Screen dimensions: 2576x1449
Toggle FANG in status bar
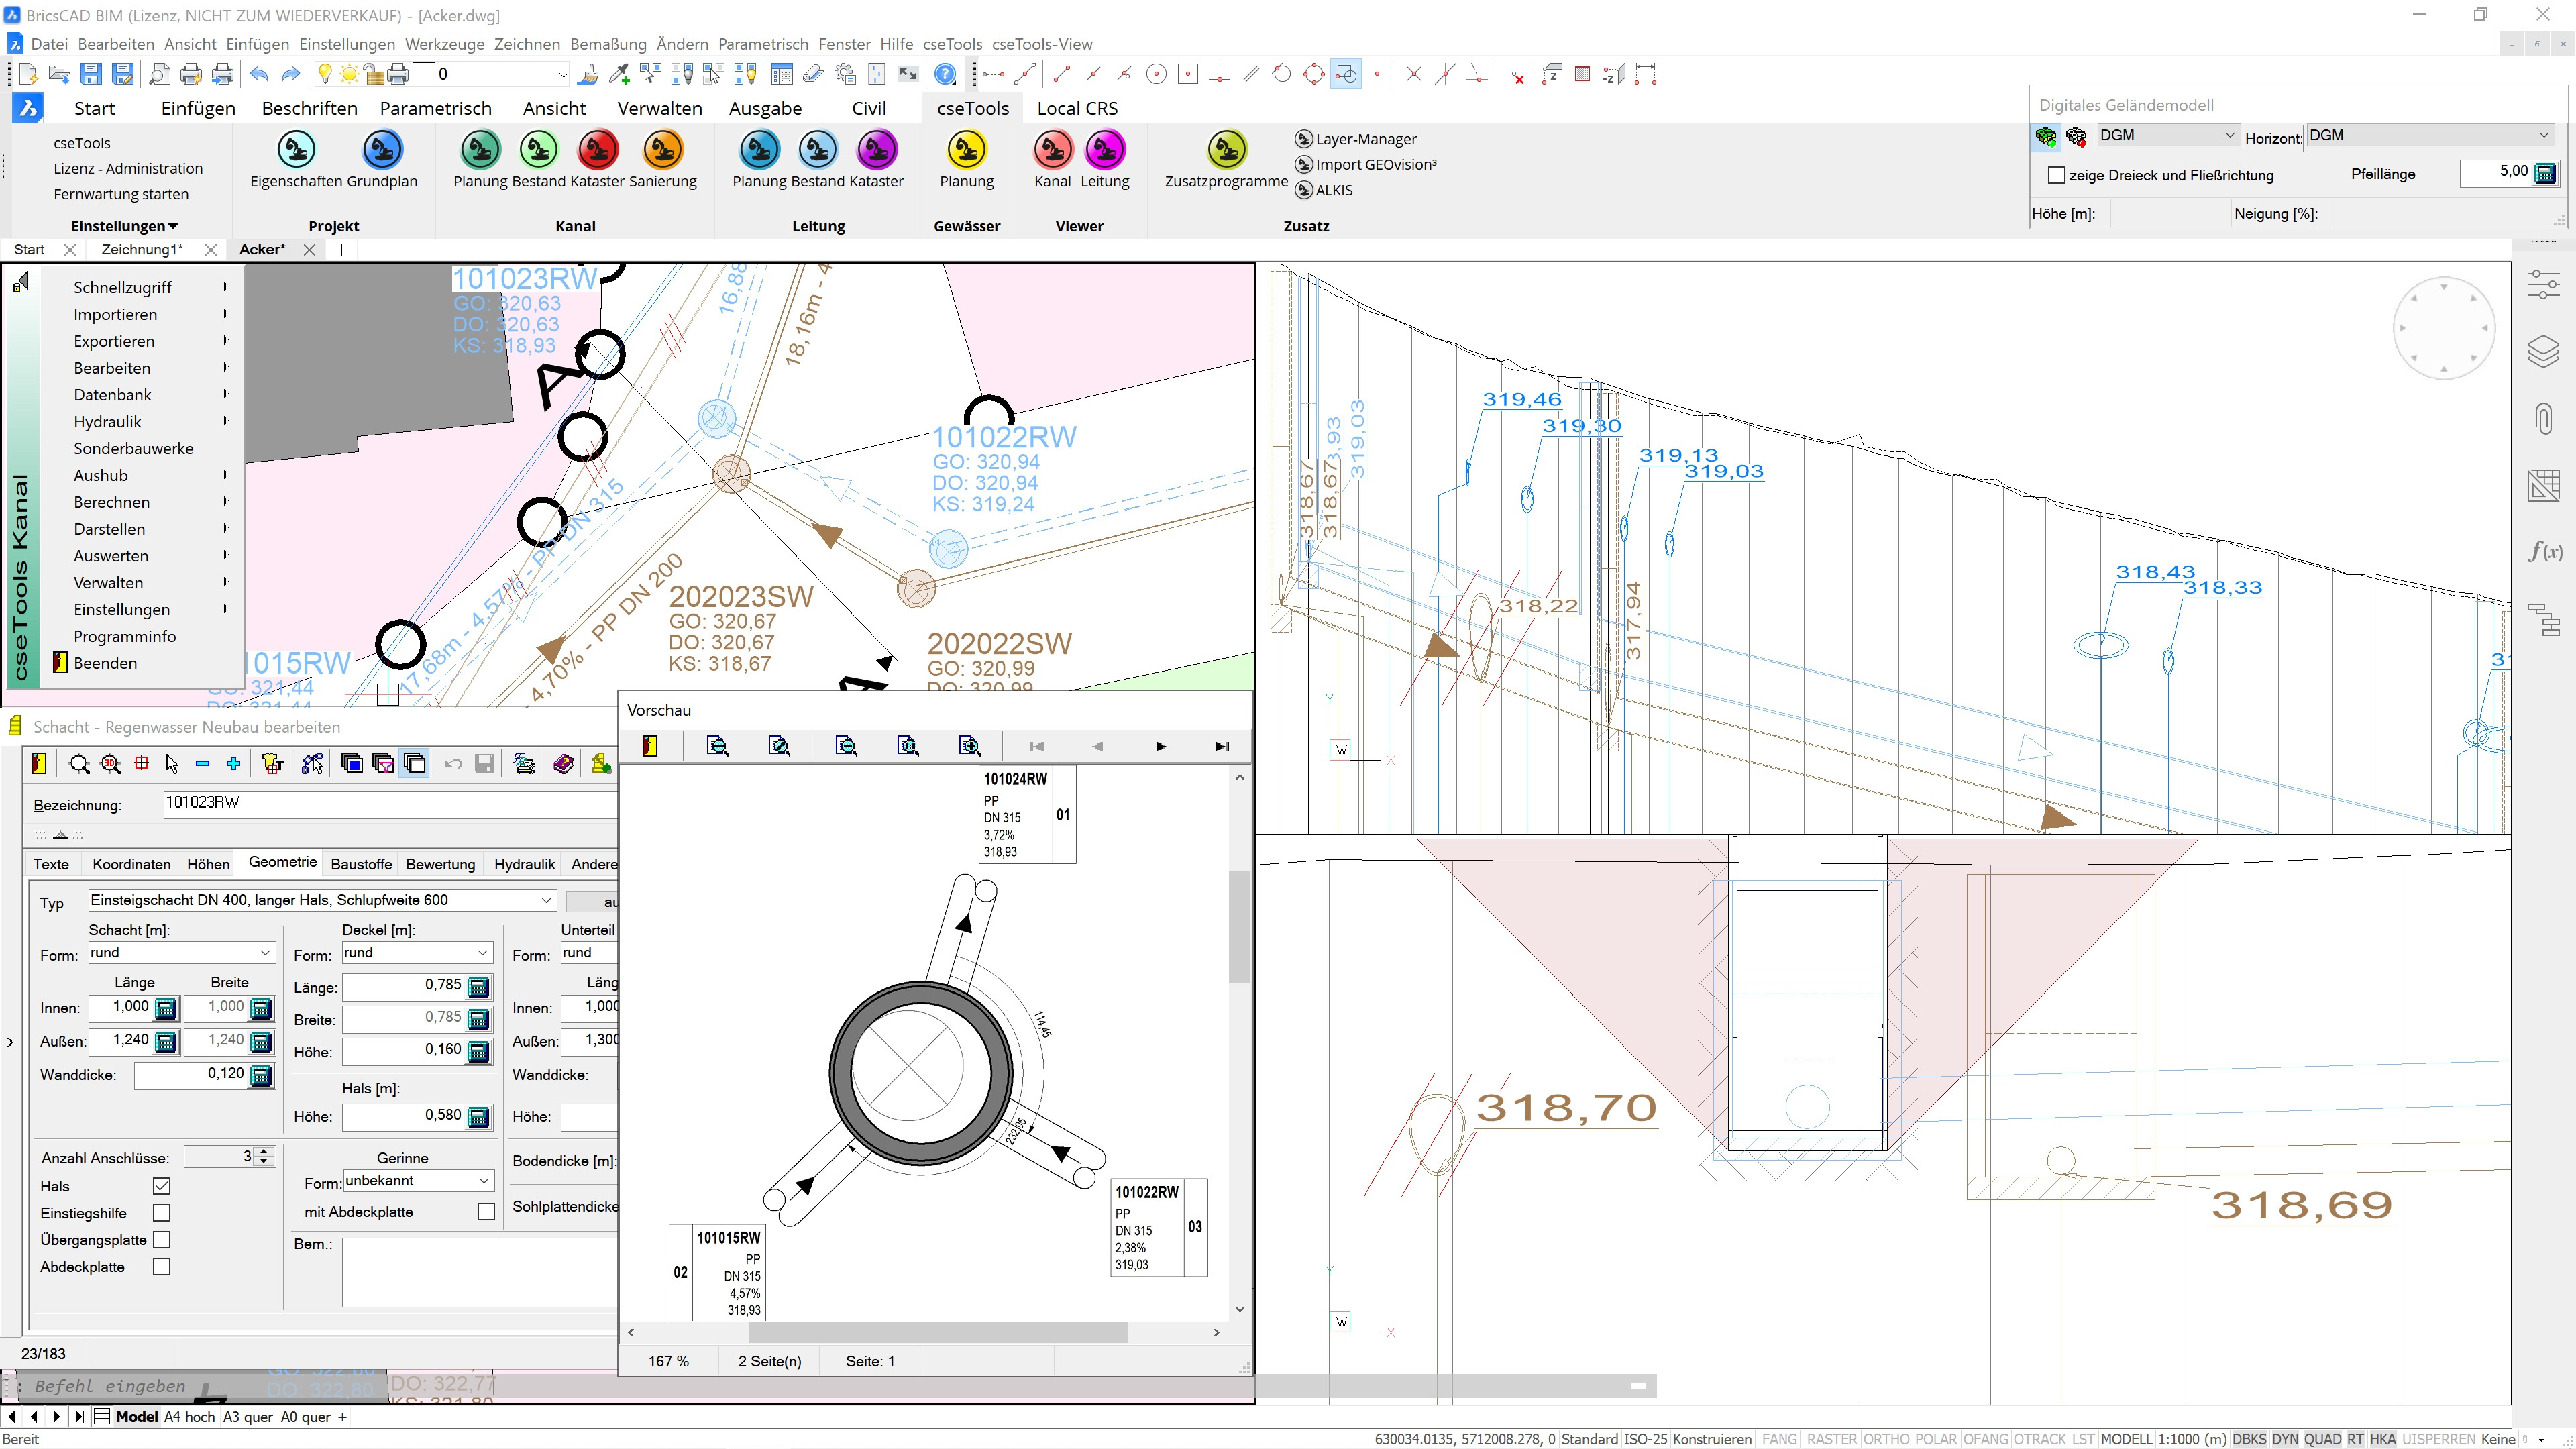click(x=1779, y=1439)
